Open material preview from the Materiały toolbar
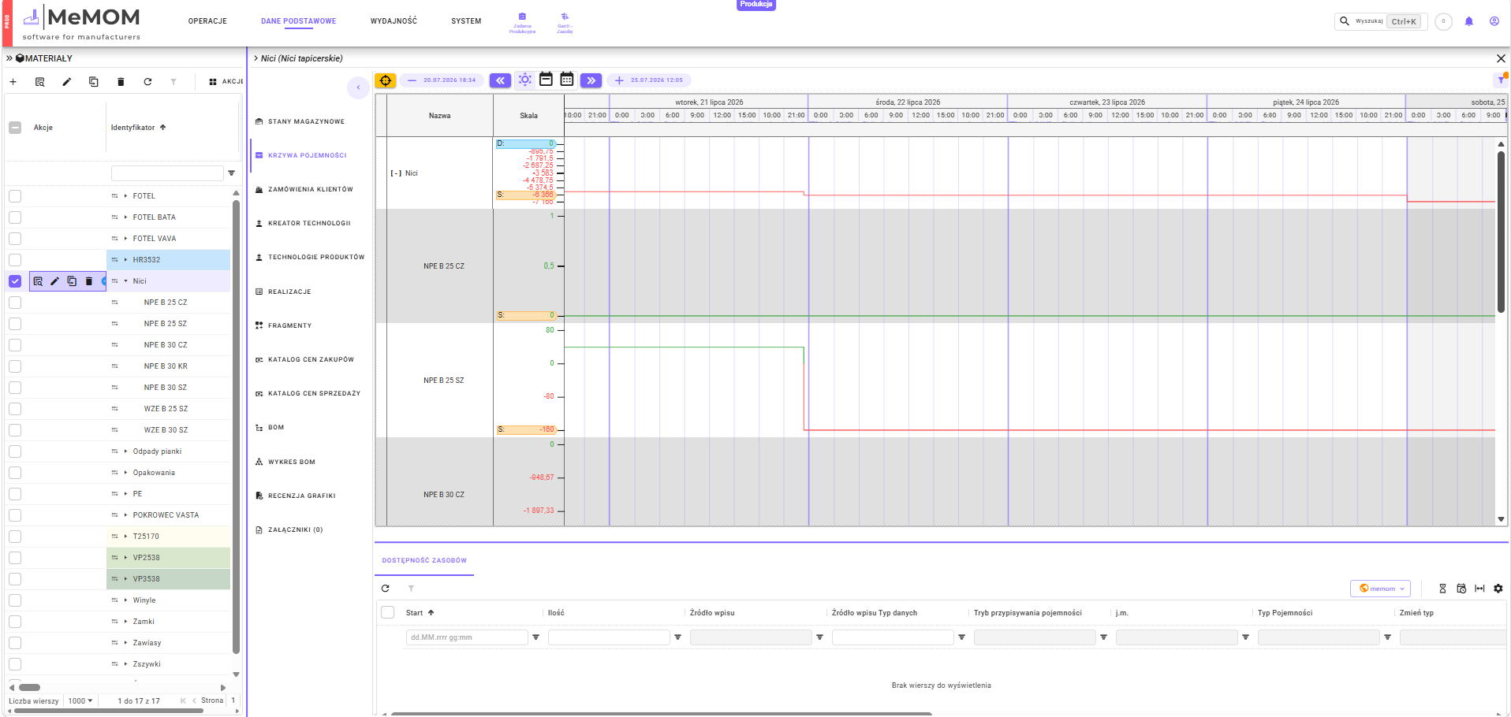 pos(39,82)
